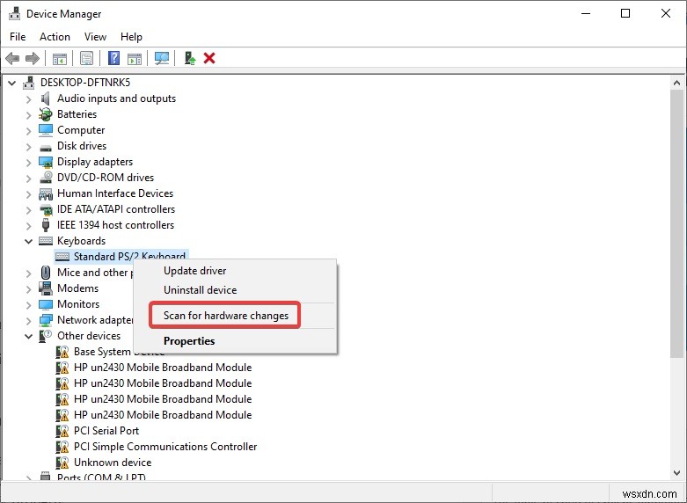Viewport: 687px width, 503px height.
Task: Maximize the Device Manager window
Action: click(x=625, y=13)
